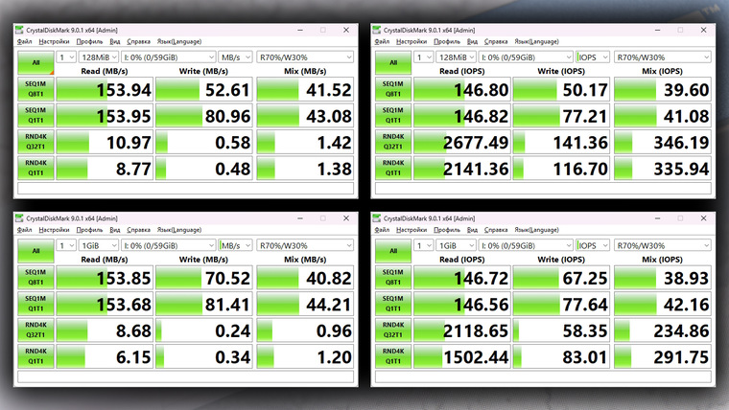Viewport: 729px width, 410px height.
Task: Run RND4K Q1T1 test beside the 6.15 result
Action: [35, 356]
